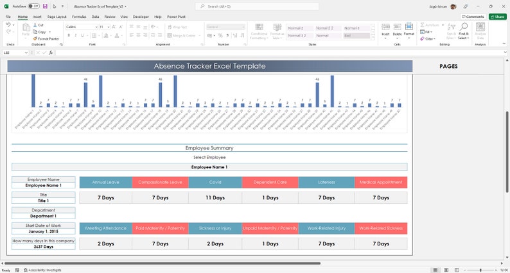Click Decrease Font Size icon
The image size is (510, 273).
coord(121,27)
